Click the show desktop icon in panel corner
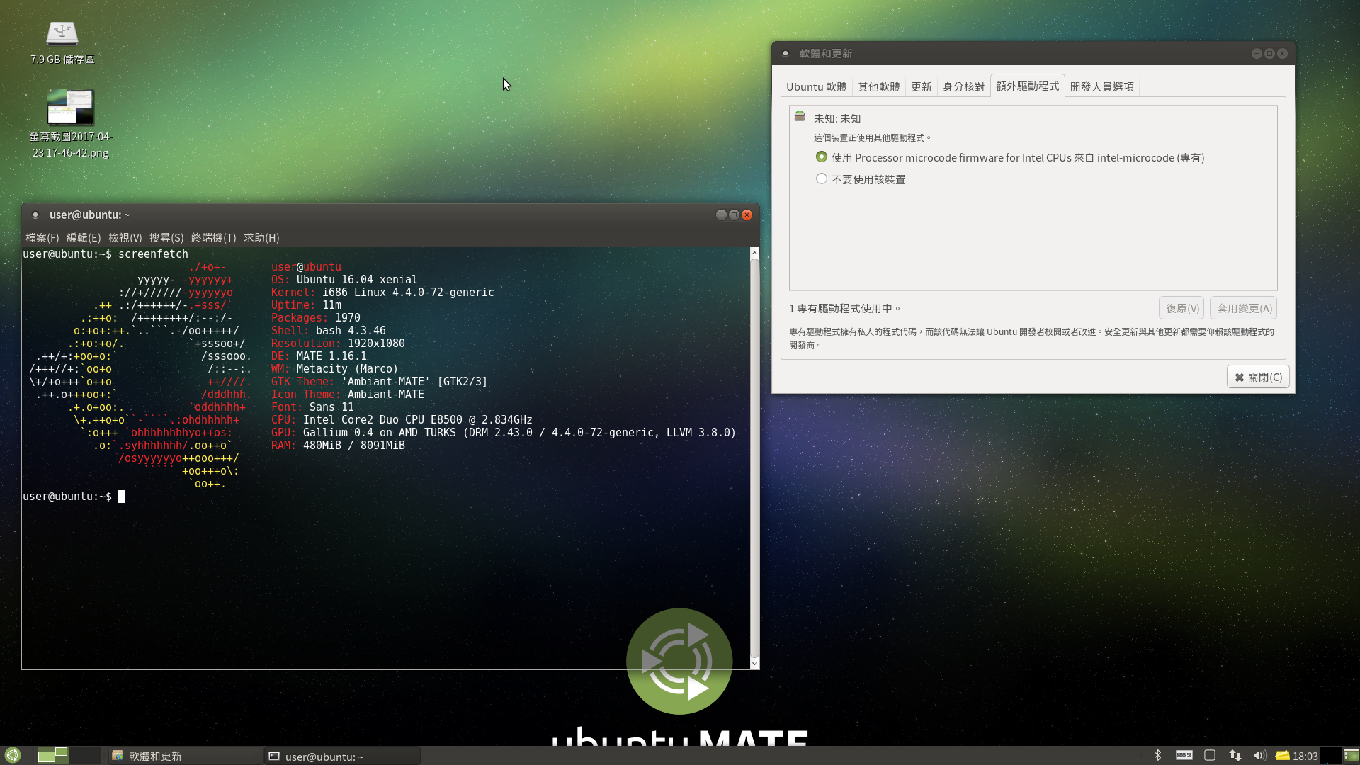The image size is (1360, 765). [x=1351, y=756]
